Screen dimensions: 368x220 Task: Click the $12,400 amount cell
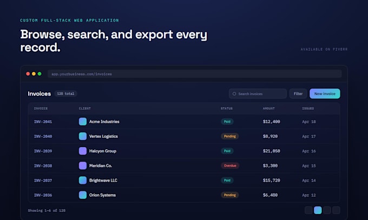pos(271,122)
